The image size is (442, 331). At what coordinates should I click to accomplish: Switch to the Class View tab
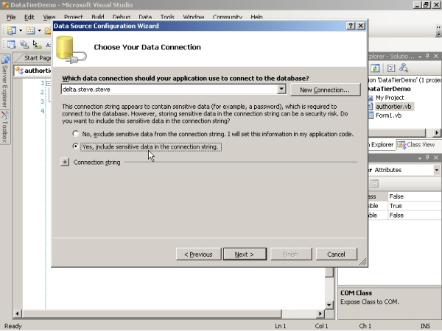[417, 145]
